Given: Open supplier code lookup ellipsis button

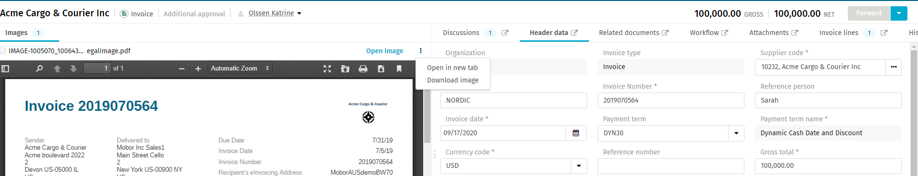Looking at the screenshot, I should [893, 67].
